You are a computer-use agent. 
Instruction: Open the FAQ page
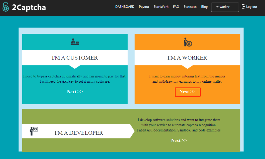click(x=176, y=6)
